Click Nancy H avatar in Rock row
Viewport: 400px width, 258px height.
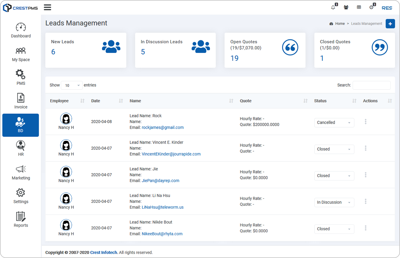coord(66,118)
